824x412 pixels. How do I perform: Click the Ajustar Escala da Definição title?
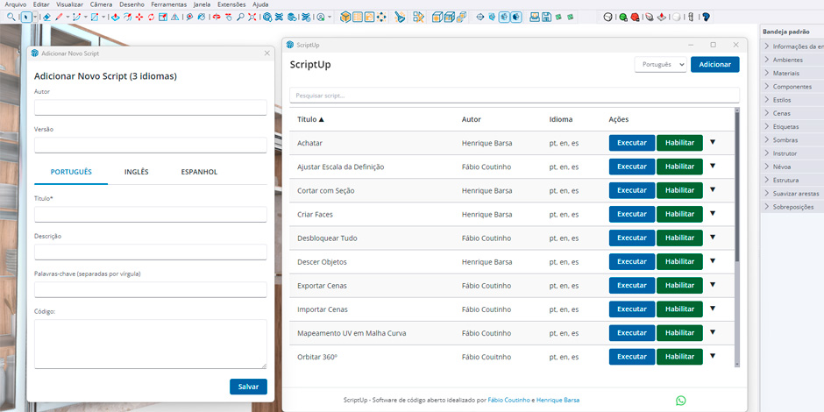tap(340, 167)
